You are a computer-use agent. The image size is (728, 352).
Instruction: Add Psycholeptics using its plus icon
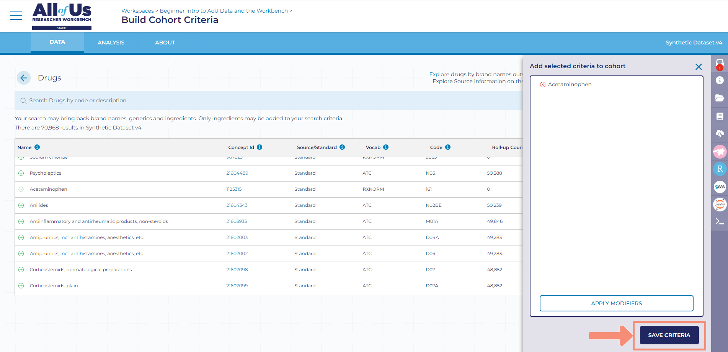click(x=21, y=173)
